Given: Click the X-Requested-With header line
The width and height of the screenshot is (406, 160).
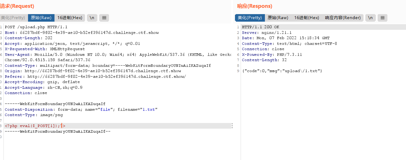Looking at the screenshot, I should (45, 49).
